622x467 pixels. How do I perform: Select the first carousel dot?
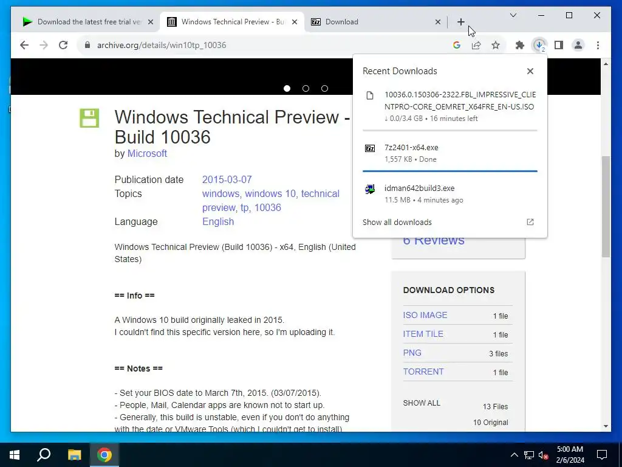click(287, 89)
